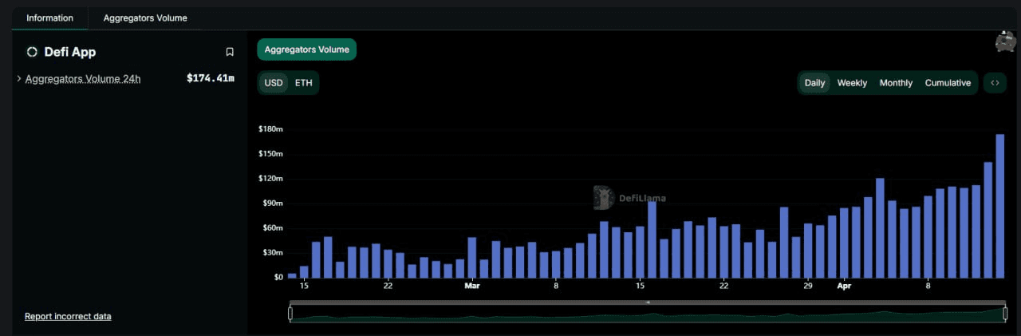Click the left handle of the range slider
1021x336 pixels.
click(x=290, y=314)
